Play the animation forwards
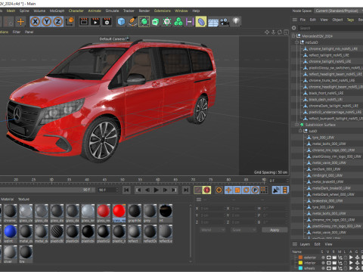This screenshot has height=272, width=363. tap(157, 190)
